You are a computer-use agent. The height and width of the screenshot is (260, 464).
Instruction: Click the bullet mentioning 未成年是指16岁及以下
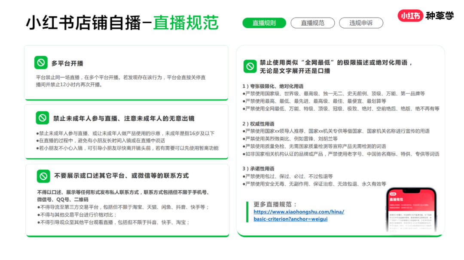pos(125,133)
